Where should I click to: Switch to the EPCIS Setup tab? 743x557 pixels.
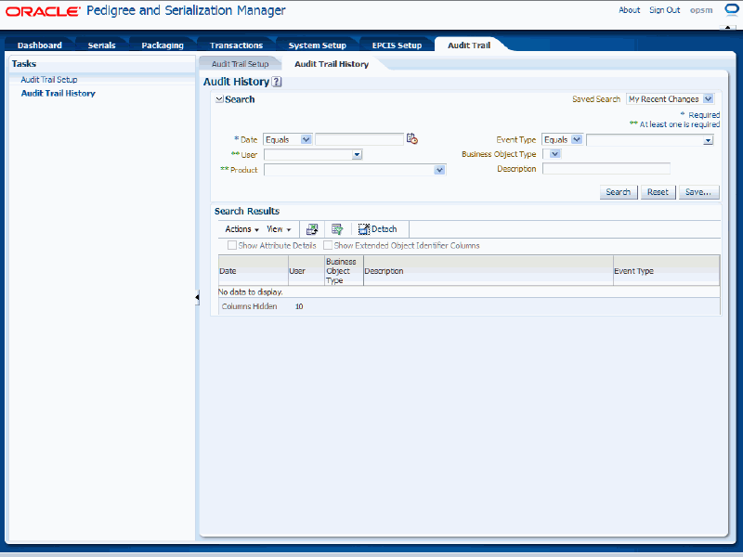(x=397, y=45)
